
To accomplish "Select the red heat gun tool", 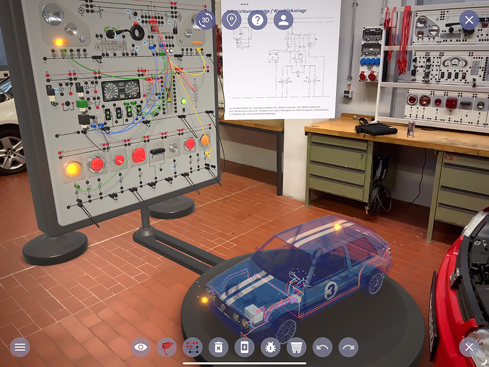I will pos(167,347).
